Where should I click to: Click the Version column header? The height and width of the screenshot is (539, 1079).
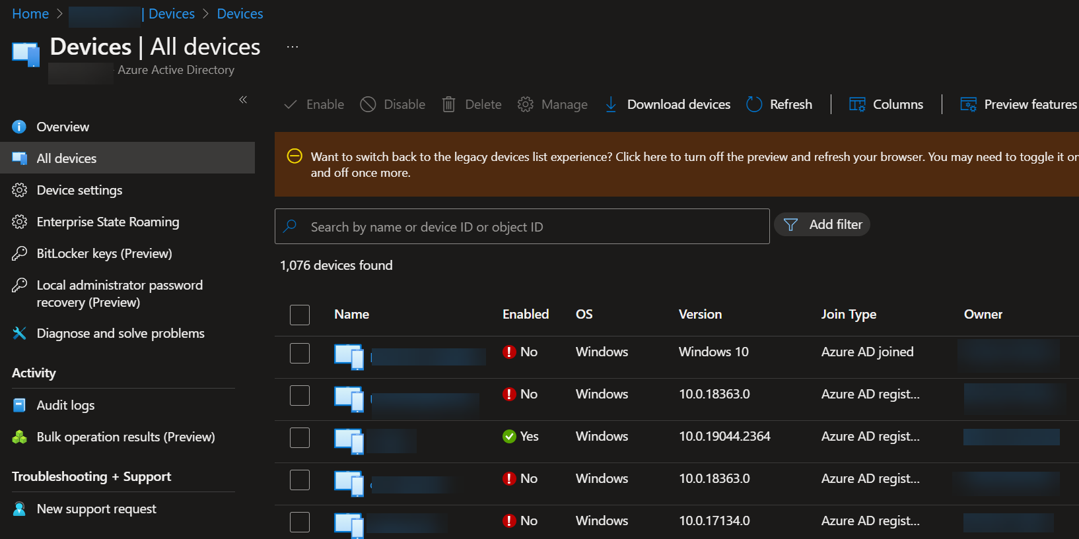pos(700,315)
